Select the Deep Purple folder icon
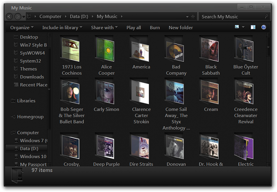277x192 pixels. [105, 146]
